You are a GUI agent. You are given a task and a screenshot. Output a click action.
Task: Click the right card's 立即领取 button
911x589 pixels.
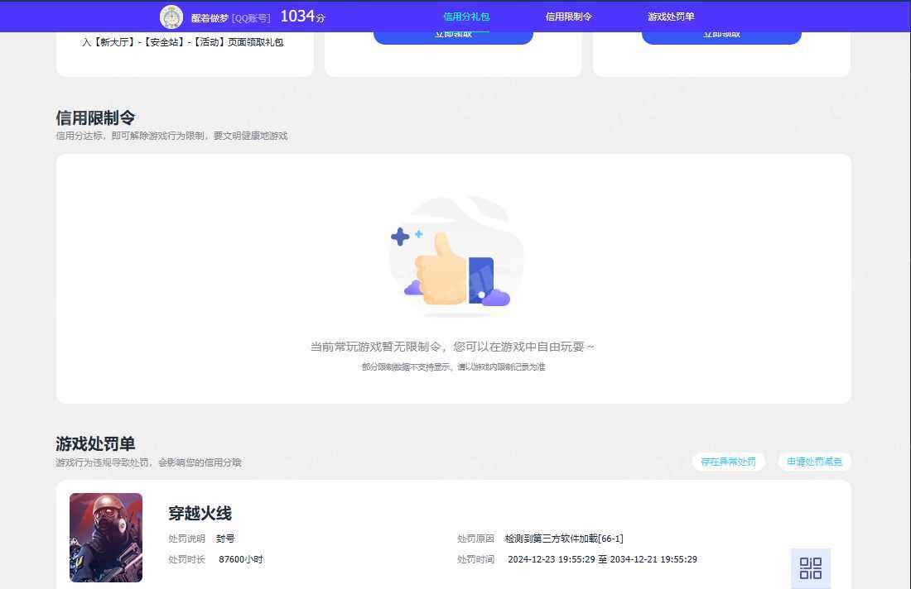click(x=721, y=36)
